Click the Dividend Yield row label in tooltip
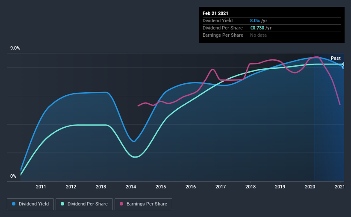 pos(218,21)
